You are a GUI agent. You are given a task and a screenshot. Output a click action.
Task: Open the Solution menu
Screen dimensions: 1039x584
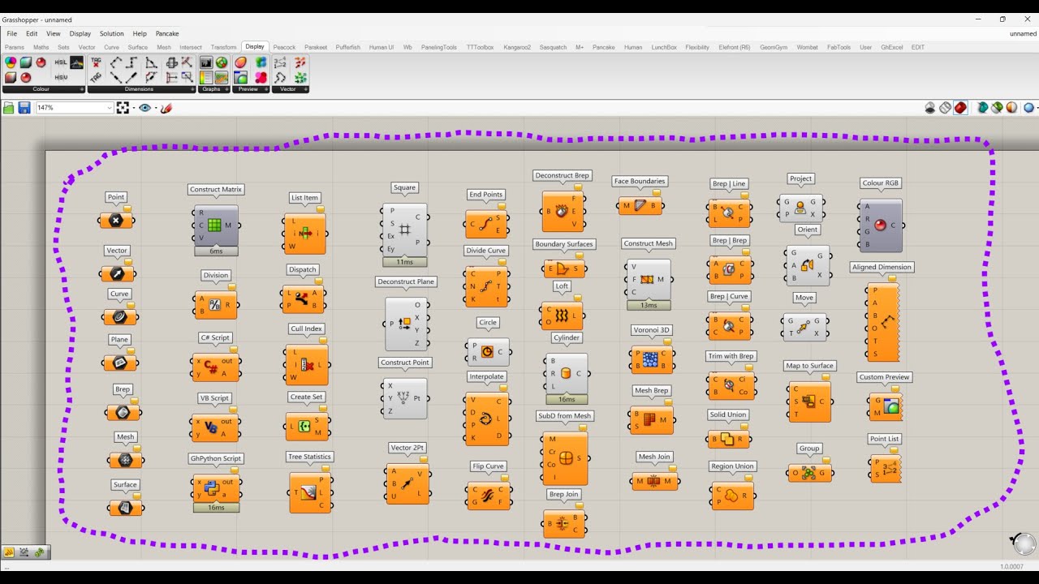click(112, 34)
